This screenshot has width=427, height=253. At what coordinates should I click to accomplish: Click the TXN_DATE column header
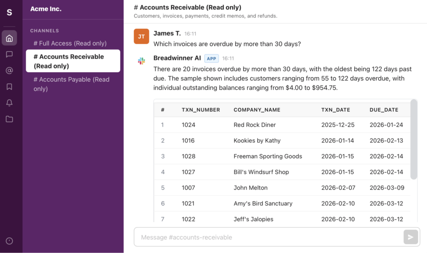[336, 110]
